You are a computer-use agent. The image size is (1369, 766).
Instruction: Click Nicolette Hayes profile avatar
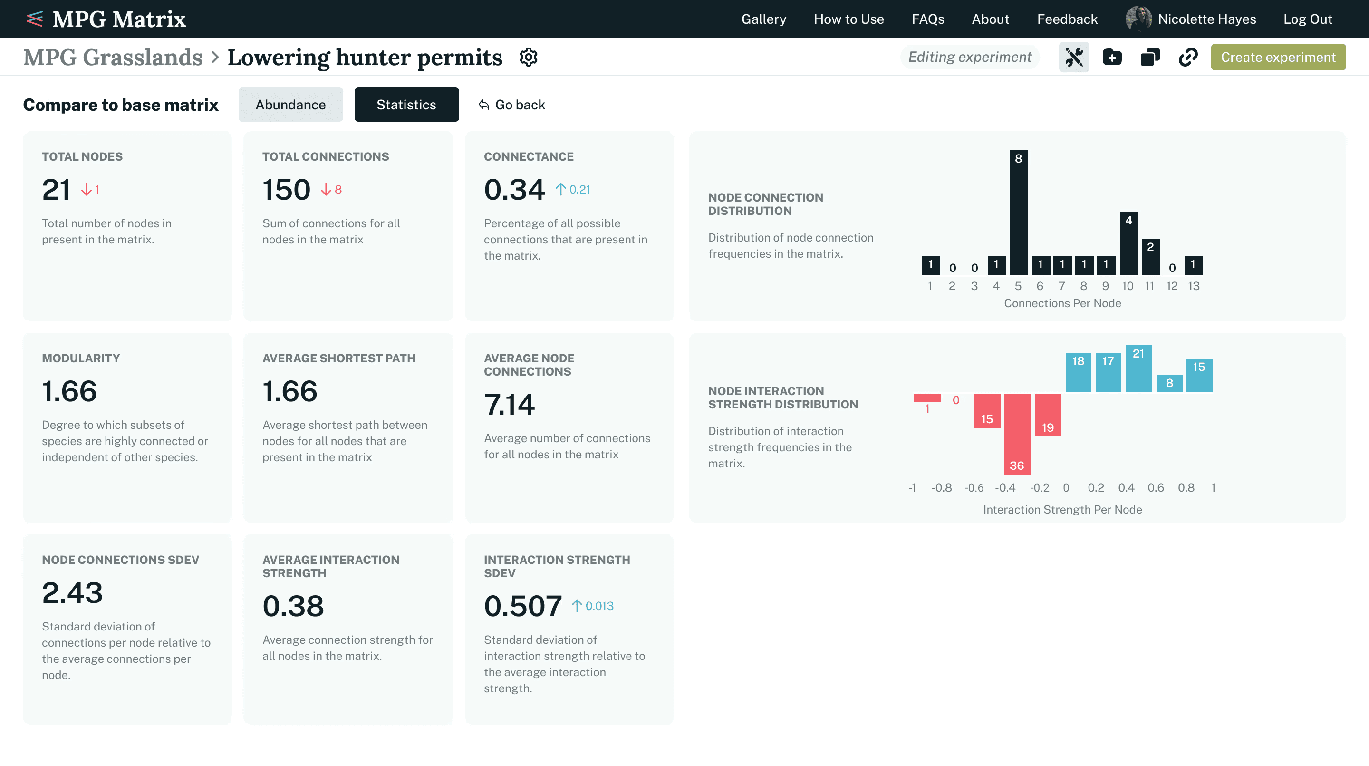coord(1138,19)
